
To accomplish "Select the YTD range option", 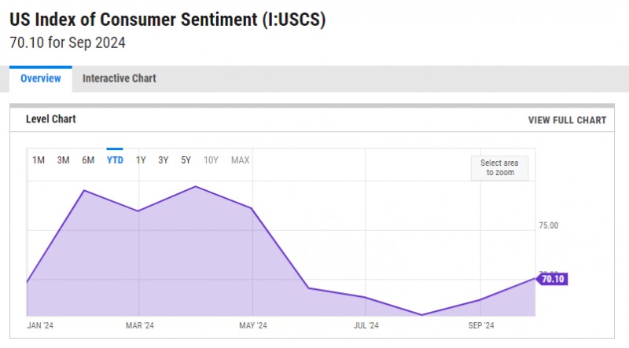I will coord(115,160).
